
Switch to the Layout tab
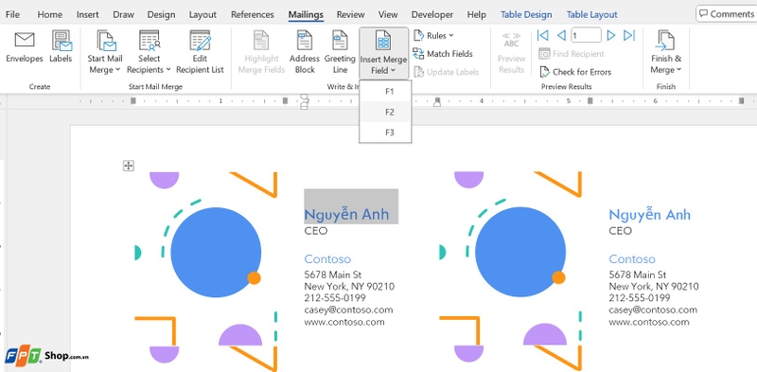[202, 14]
